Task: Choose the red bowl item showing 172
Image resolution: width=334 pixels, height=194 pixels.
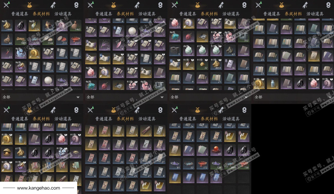Action: coord(203,164)
